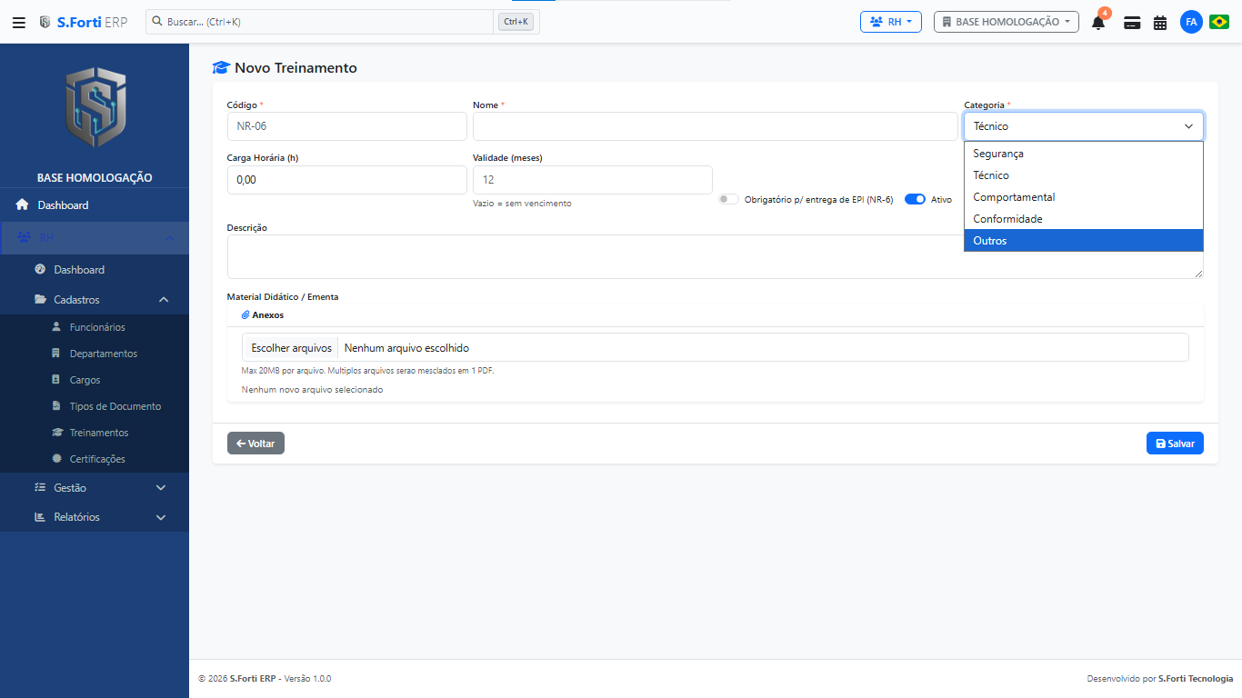Click the Certificações seal icon
This screenshot has height=698, width=1242.
coord(56,458)
